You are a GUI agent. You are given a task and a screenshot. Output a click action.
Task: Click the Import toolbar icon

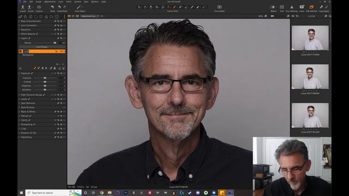23,7
